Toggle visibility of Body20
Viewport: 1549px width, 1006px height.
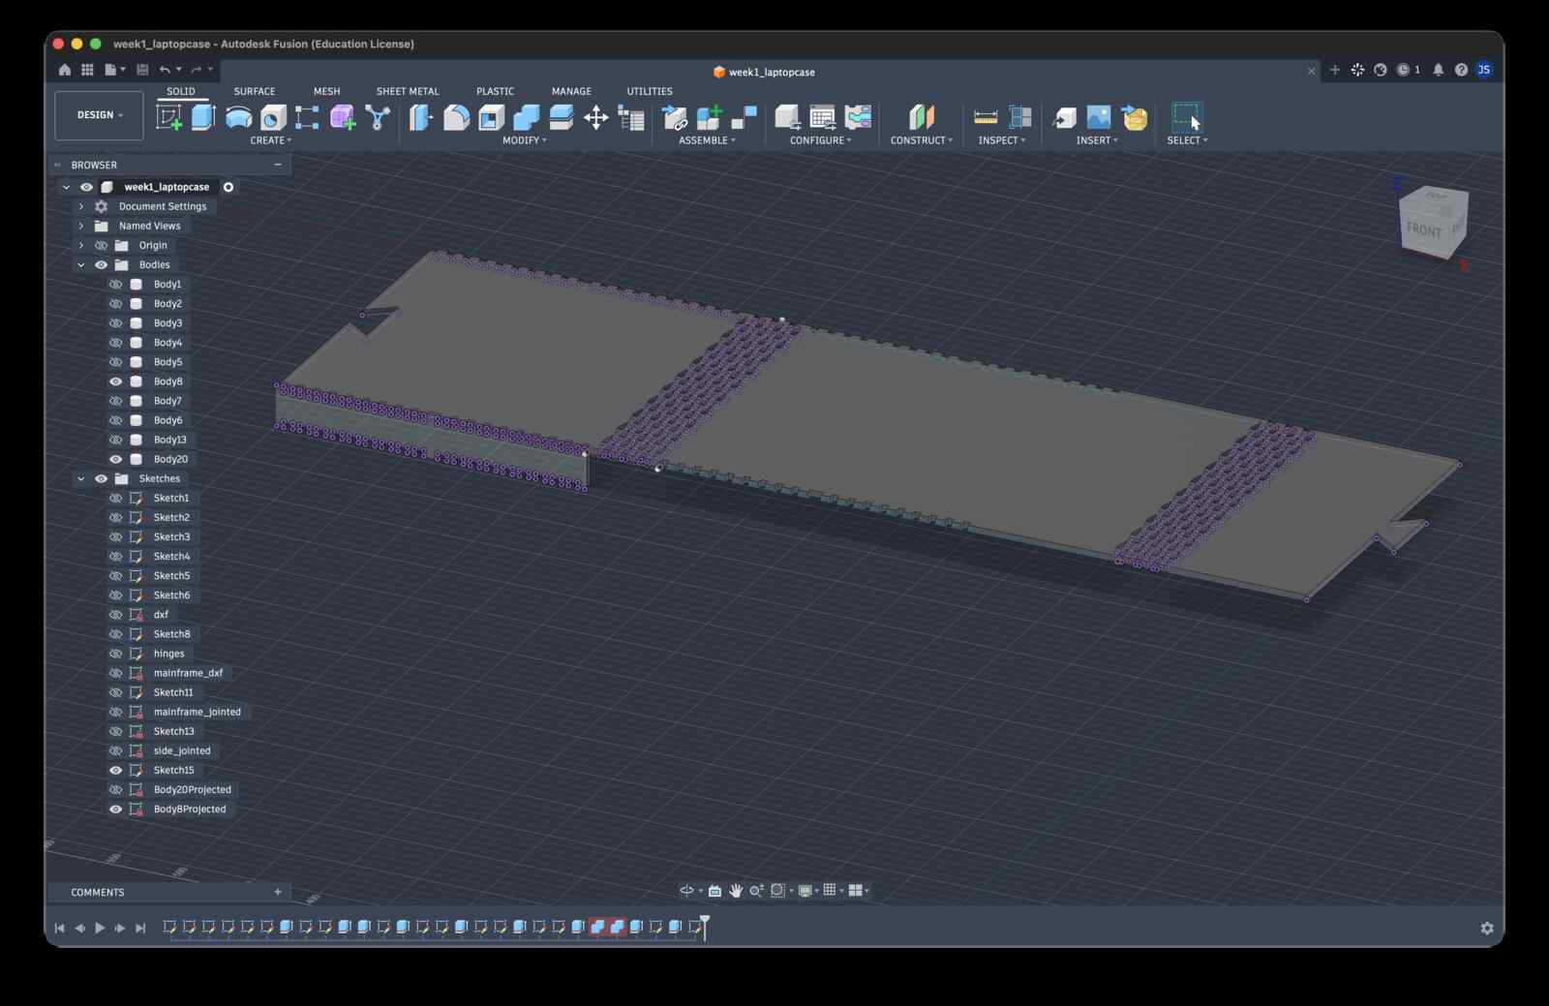coord(115,459)
